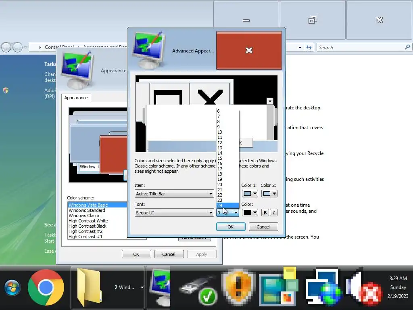Click the red close button of Advanced Appearance
Viewport: 413px width, 310px height.
point(249,50)
